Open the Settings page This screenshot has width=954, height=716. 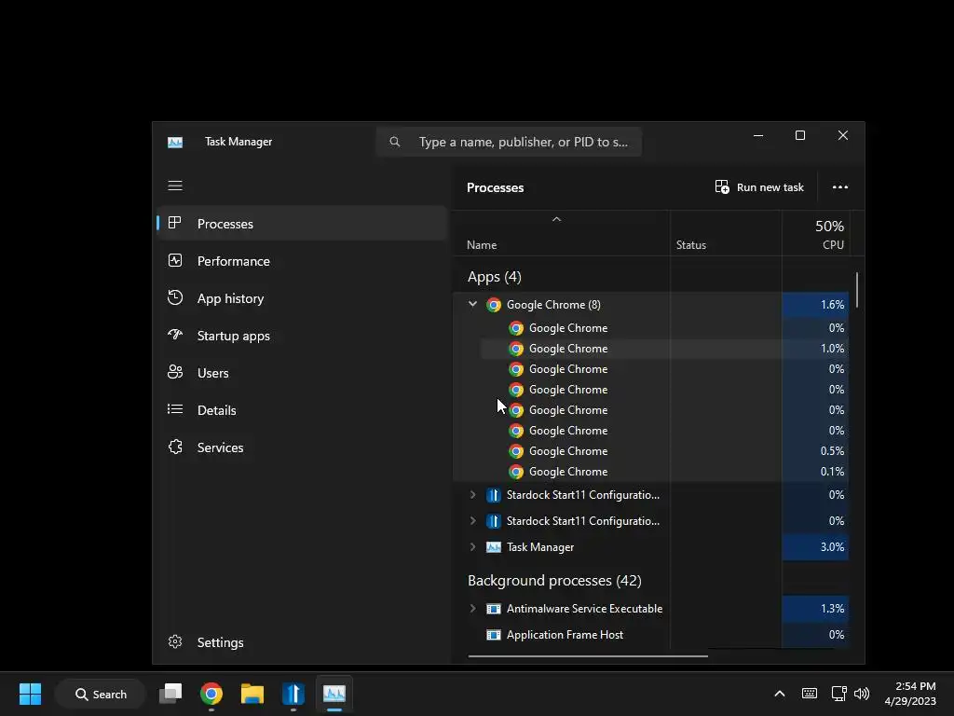[x=302, y=642]
